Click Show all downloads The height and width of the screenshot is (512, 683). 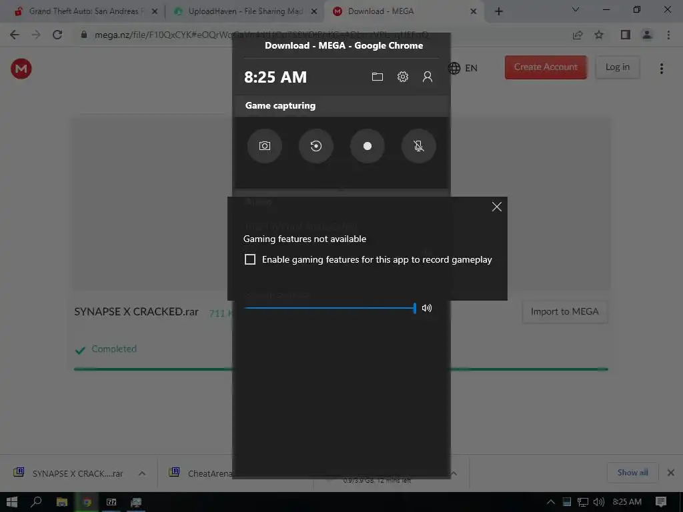632,473
